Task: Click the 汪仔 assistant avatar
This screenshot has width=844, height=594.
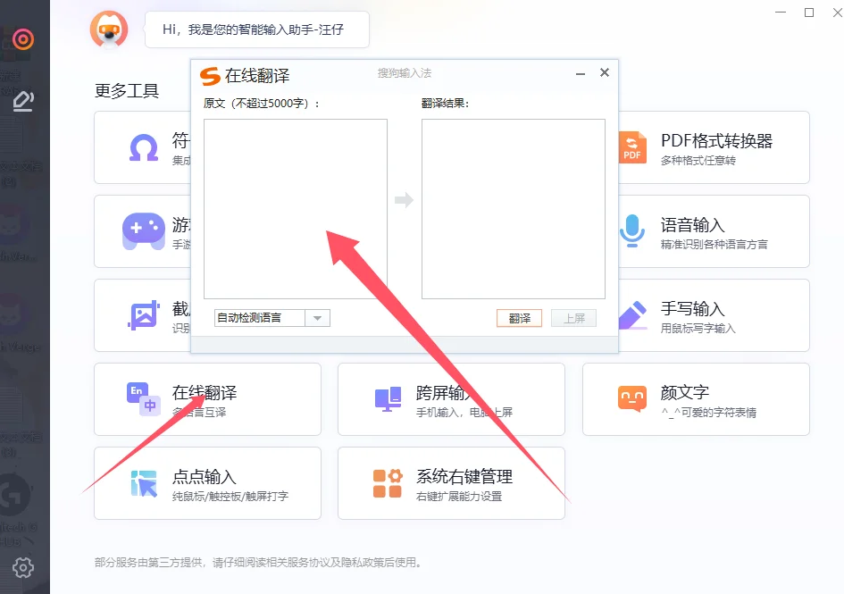Action: [x=109, y=29]
